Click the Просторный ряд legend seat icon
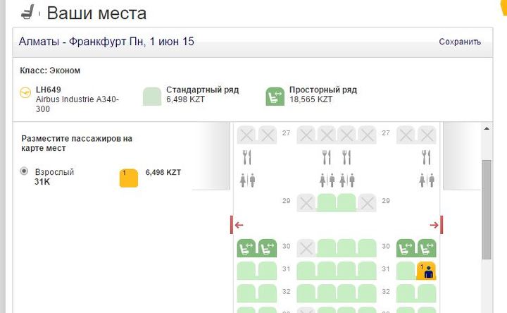Viewport: 507px width, 313px height. tap(275, 96)
